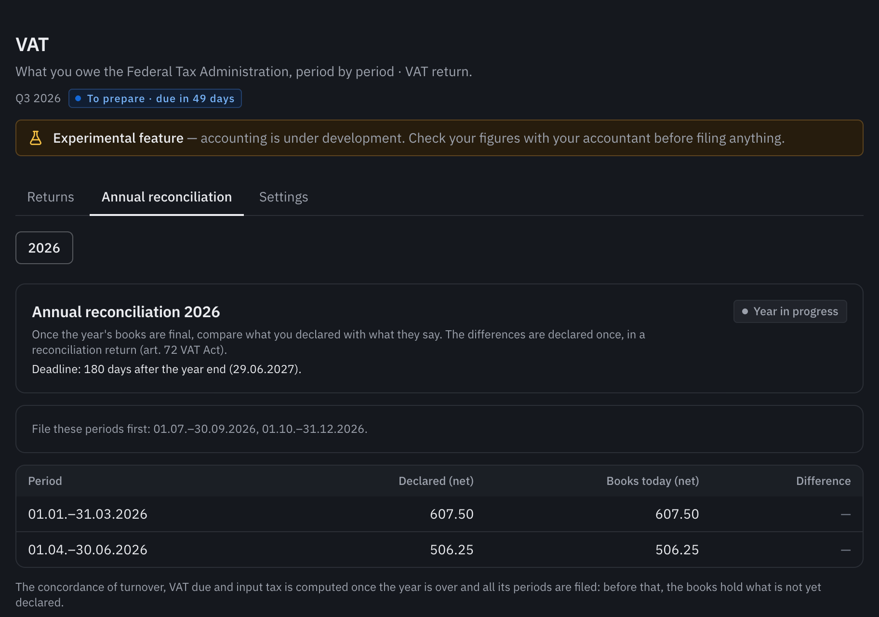Choose the 2026 year button
Screen dimensions: 879x617
(44, 248)
